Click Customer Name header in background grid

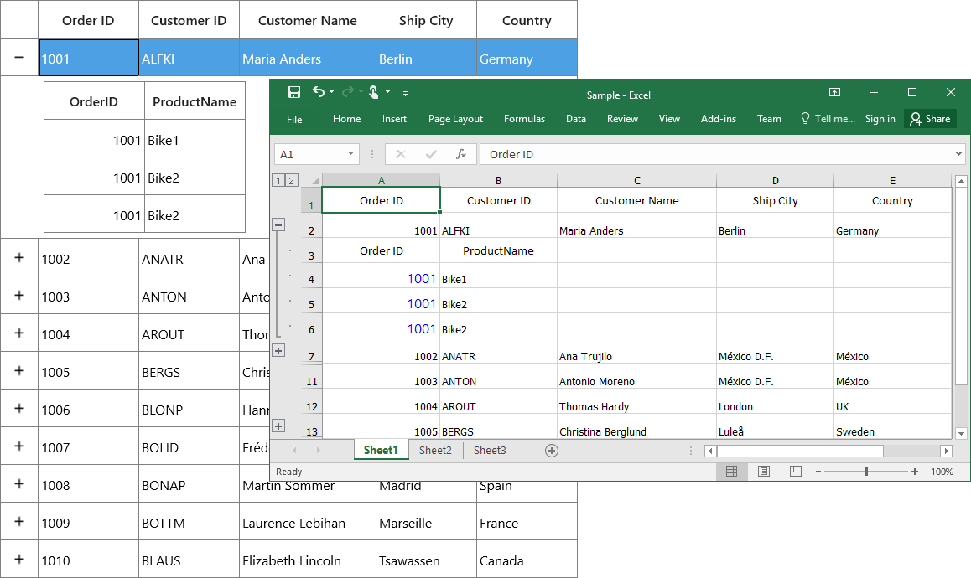307,20
